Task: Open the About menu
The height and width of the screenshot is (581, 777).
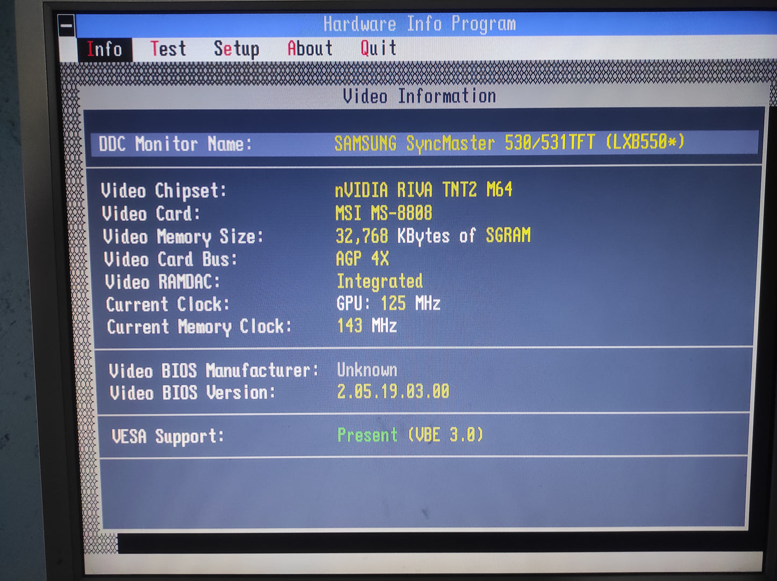Action: (310, 48)
